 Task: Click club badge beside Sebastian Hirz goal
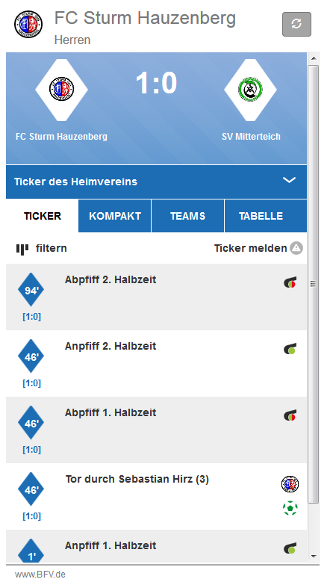coord(290,484)
